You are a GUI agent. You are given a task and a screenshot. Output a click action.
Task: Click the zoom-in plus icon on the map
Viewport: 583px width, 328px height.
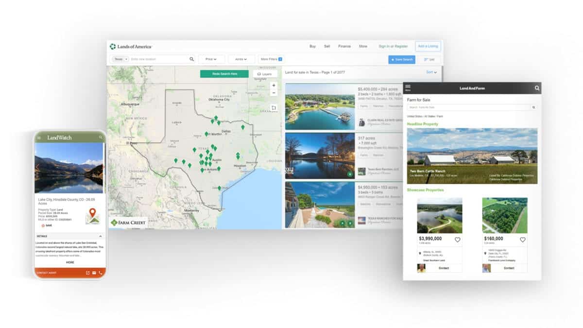point(274,86)
